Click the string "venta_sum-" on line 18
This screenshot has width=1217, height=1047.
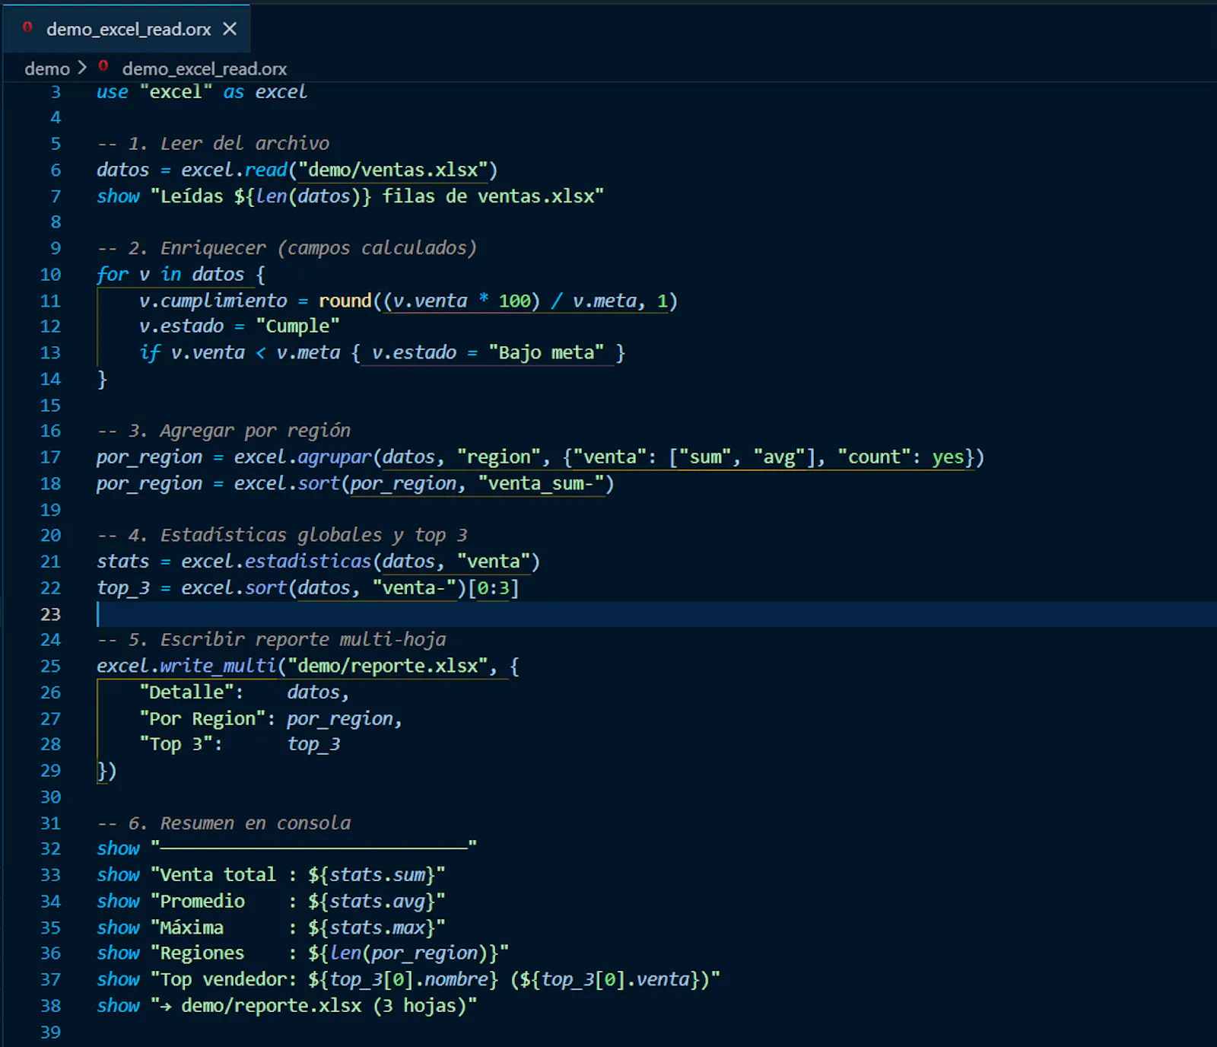pos(541,484)
